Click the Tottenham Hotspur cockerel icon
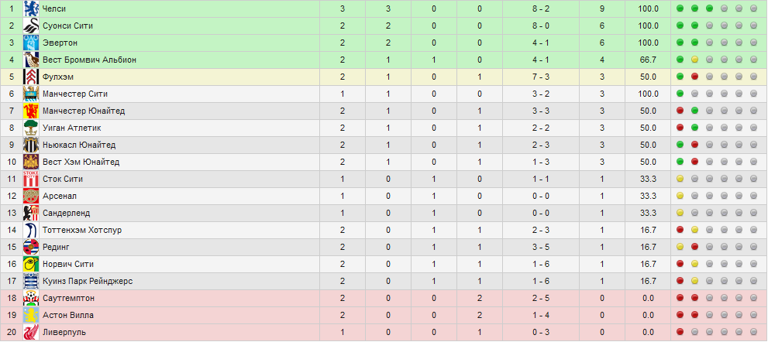This screenshot has height=342, width=768. (31, 230)
